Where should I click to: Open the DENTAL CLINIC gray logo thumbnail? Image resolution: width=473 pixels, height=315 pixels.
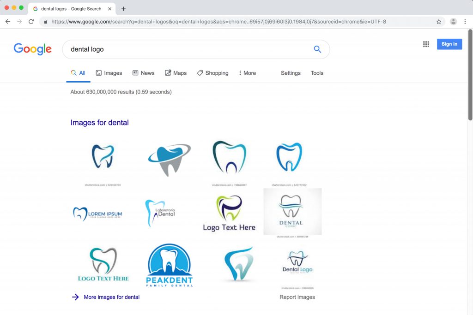[292, 211]
